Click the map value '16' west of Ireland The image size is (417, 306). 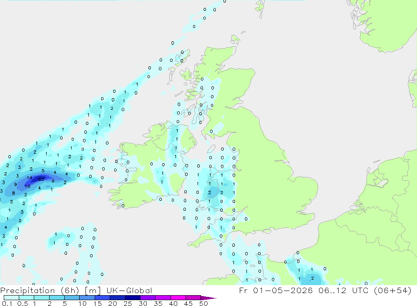click(28, 186)
